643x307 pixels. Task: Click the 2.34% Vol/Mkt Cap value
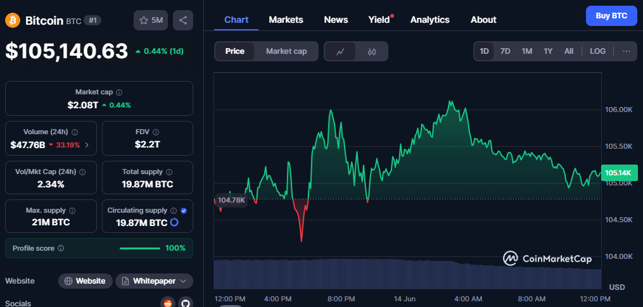point(51,184)
